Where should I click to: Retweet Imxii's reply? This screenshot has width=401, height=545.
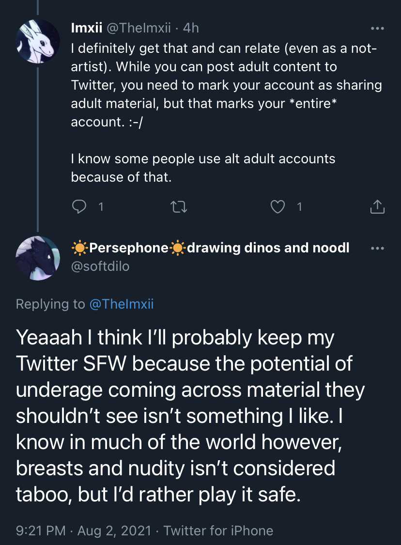179,207
